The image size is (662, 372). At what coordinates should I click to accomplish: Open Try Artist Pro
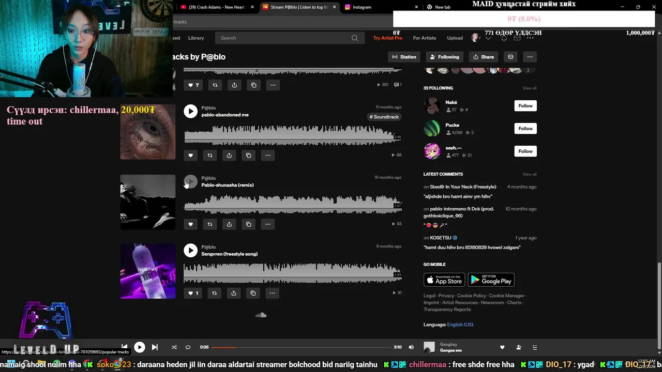pos(387,38)
